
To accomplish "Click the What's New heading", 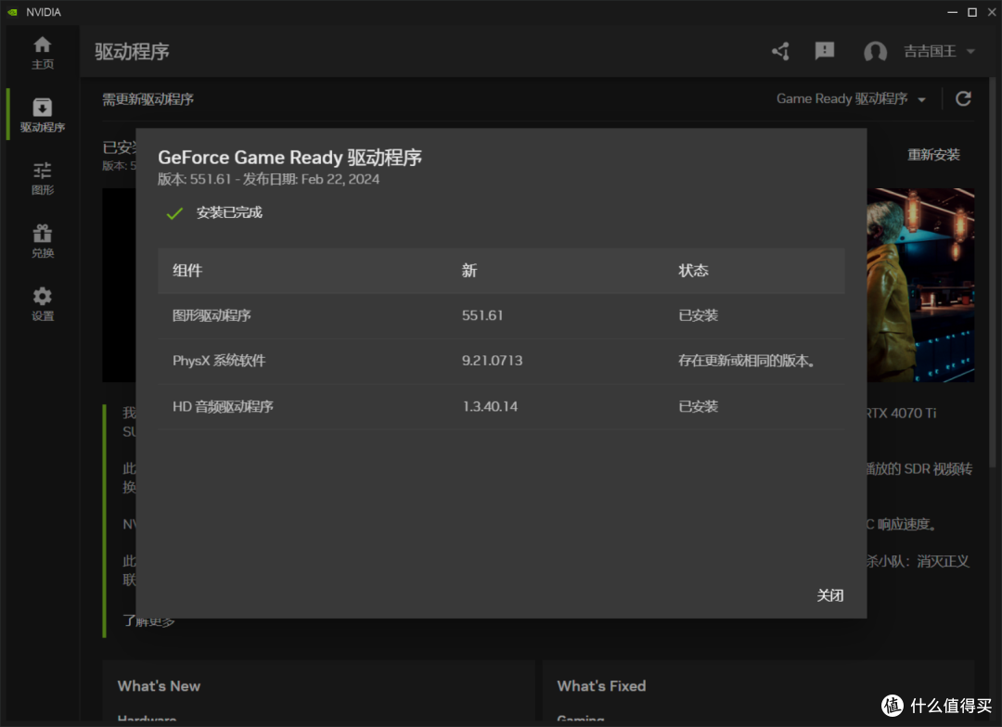I will (x=160, y=686).
